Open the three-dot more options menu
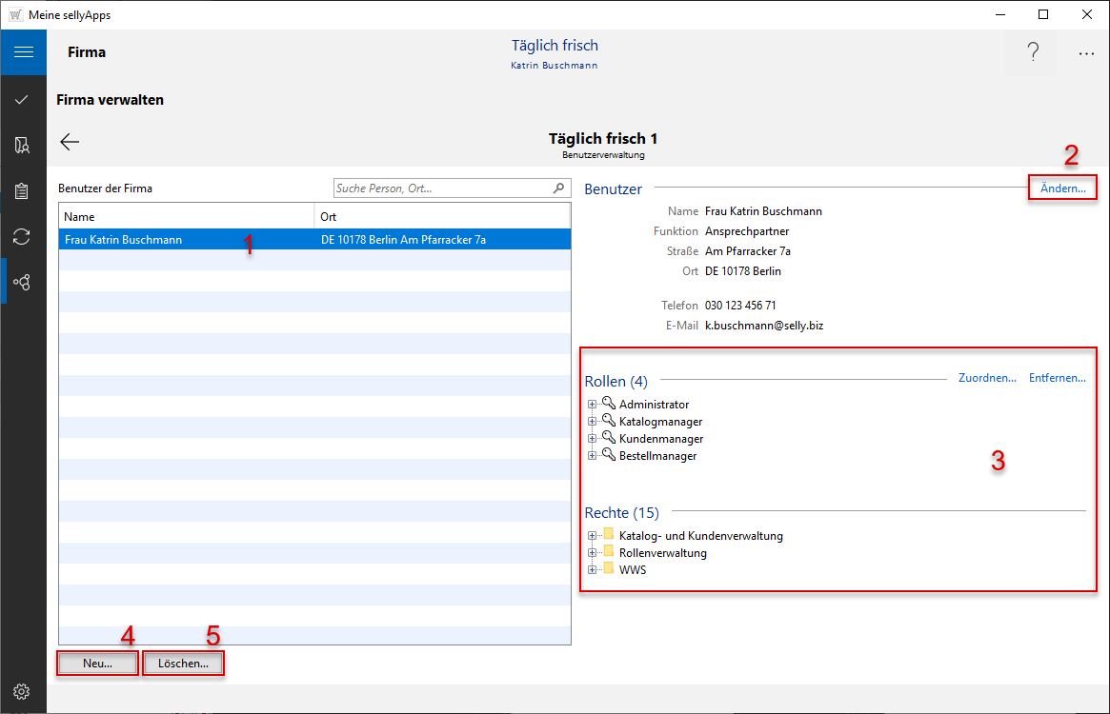This screenshot has width=1110, height=714. pos(1086,54)
